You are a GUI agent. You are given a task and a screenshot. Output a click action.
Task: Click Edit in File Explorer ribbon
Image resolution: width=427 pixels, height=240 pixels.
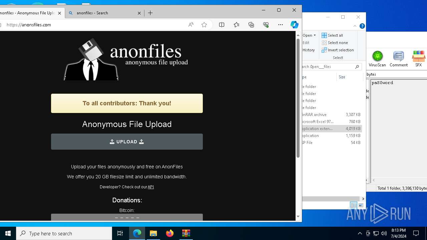tap(306, 43)
